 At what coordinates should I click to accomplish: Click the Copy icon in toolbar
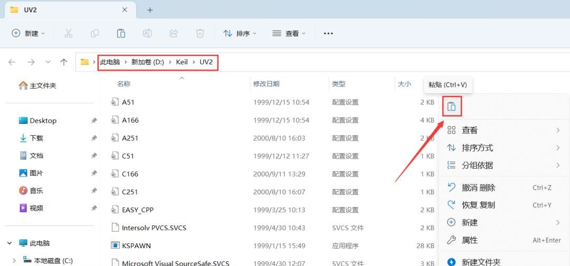click(x=94, y=33)
